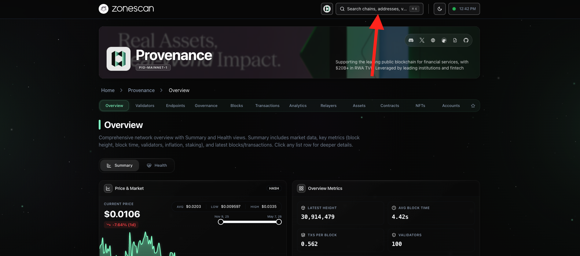580x256 pixels.
Task: Open the Analytics tab
Action: pyautogui.click(x=298, y=106)
